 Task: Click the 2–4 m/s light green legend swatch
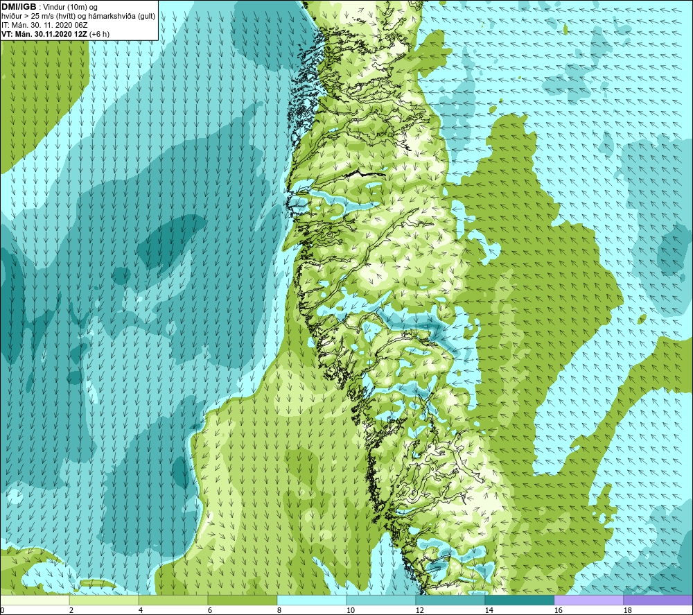point(104,600)
